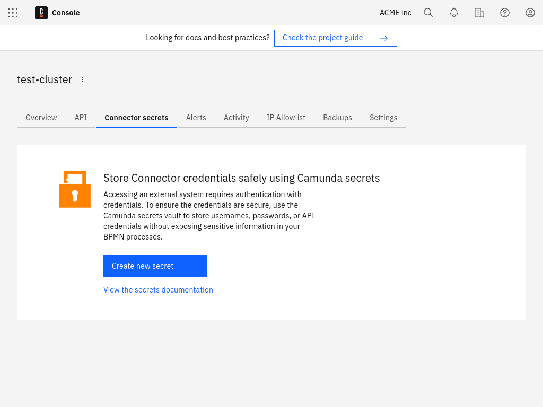Image resolution: width=543 pixels, height=407 pixels.
Task: Open the IP Allowlist tab
Action: click(x=286, y=118)
